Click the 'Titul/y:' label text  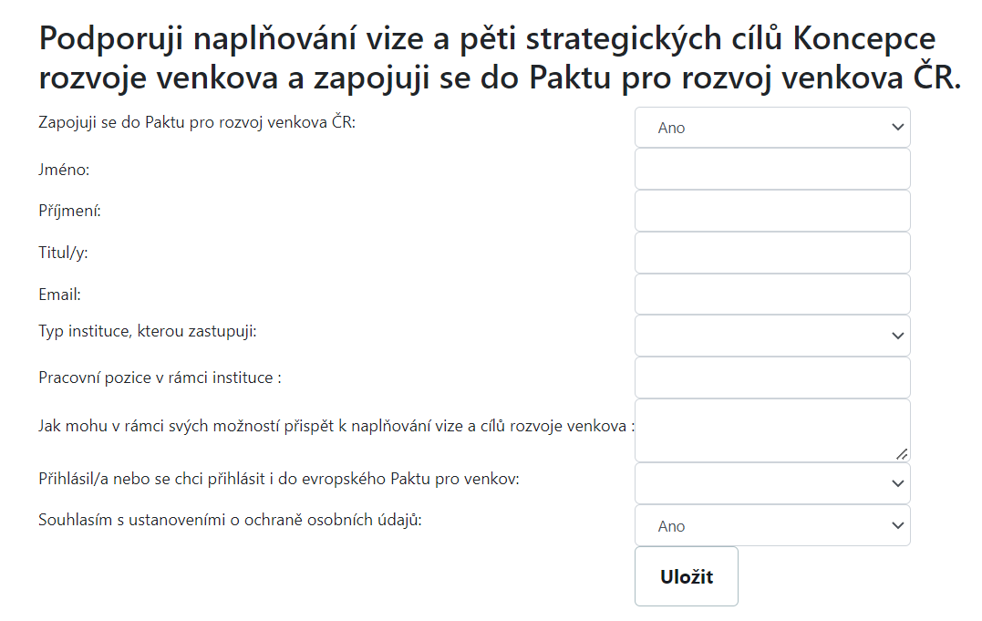(63, 253)
